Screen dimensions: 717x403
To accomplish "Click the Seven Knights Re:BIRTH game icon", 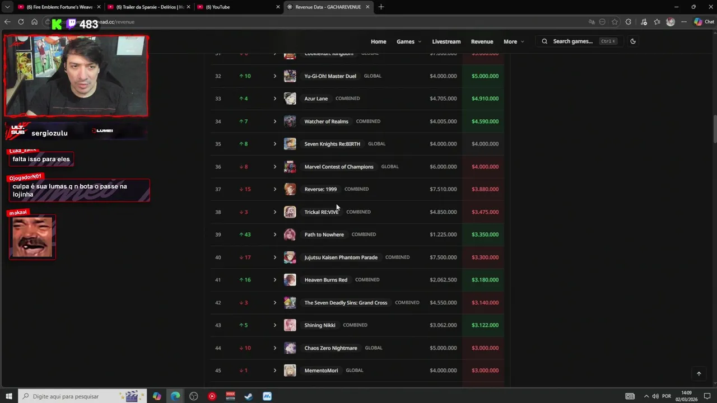I will tap(290, 144).
